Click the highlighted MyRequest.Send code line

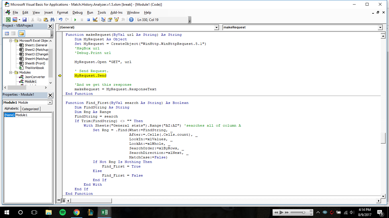coord(90,76)
